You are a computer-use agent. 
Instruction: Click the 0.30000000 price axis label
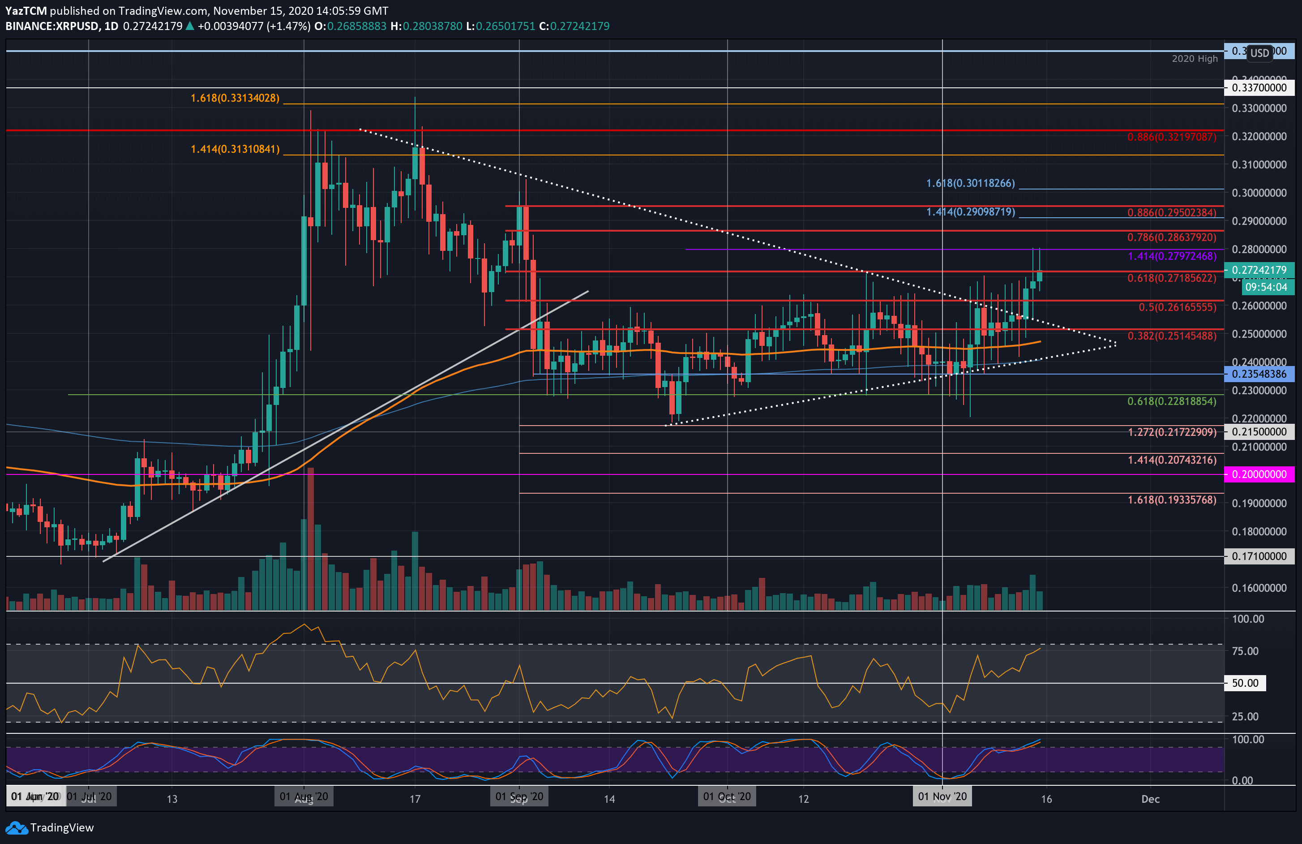coord(1259,193)
